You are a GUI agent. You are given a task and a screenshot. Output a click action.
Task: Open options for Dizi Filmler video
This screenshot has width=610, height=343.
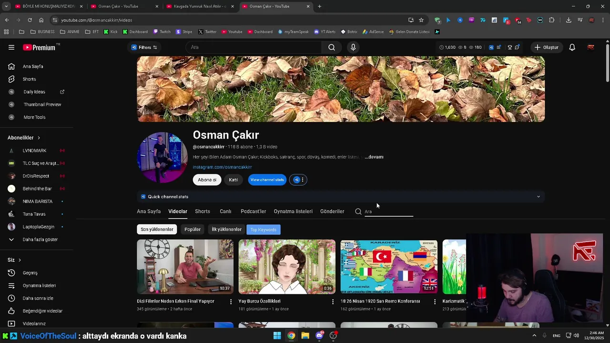pyautogui.click(x=231, y=302)
